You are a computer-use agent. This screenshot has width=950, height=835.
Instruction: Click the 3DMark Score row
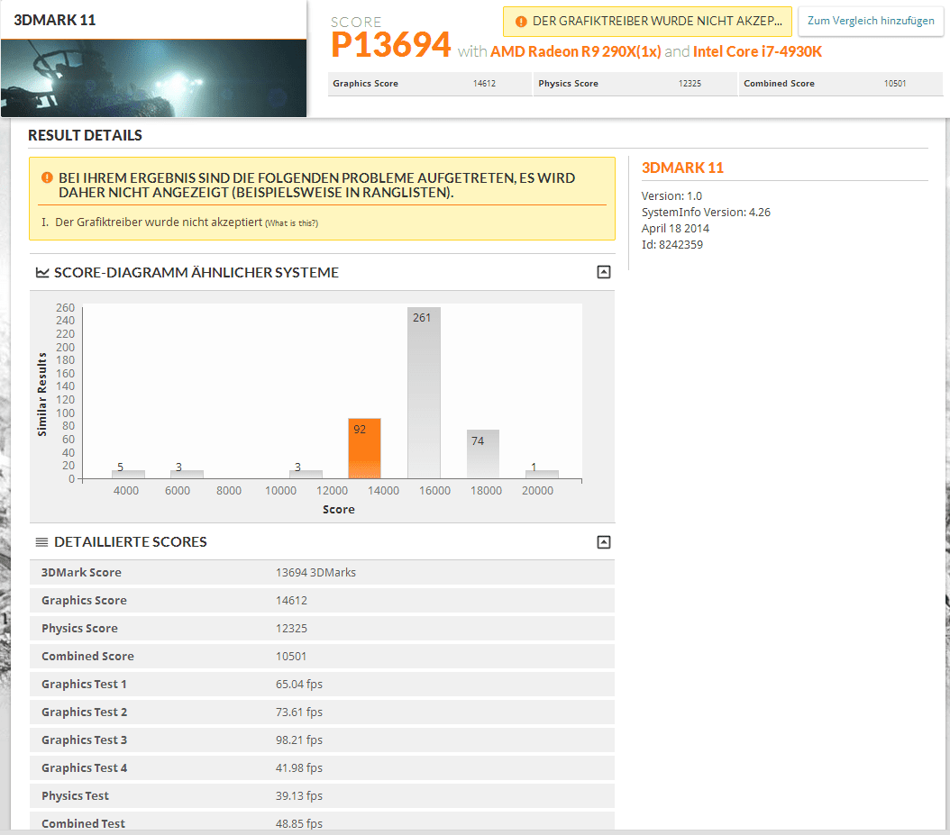(323, 572)
